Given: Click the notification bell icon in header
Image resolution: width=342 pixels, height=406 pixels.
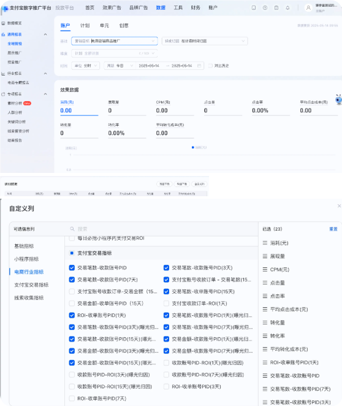Looking at the screenshot, I should [287, 8].
